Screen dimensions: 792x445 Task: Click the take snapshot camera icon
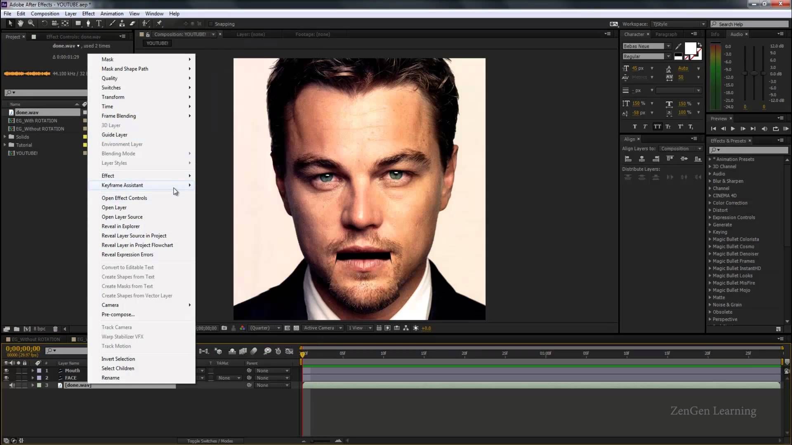[224, 328]
